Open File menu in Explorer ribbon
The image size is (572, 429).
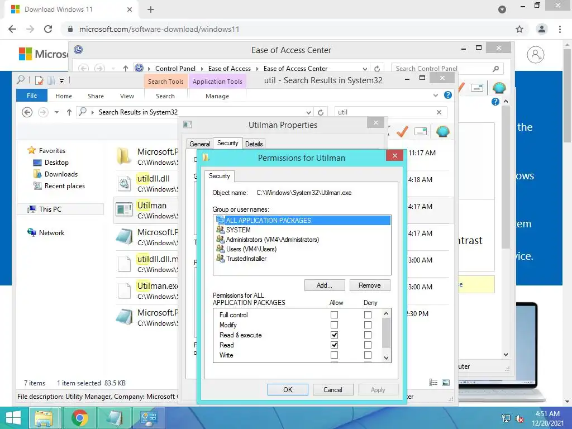point(32,96)
